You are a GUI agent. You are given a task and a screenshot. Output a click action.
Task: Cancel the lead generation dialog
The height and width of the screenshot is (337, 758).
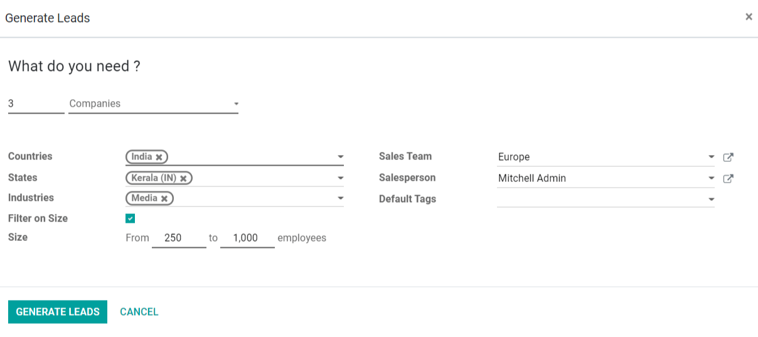click(x=139, y=312)
